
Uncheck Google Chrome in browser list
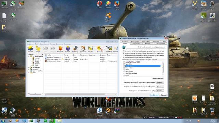pyautogui.click(x=124, y=66)
